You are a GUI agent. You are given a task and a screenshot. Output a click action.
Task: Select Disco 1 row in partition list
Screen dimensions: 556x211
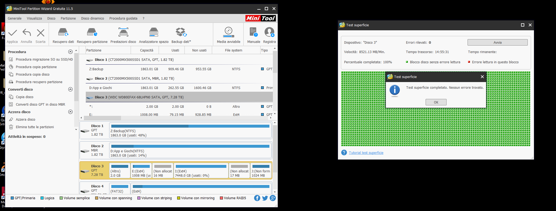point(179,60)
